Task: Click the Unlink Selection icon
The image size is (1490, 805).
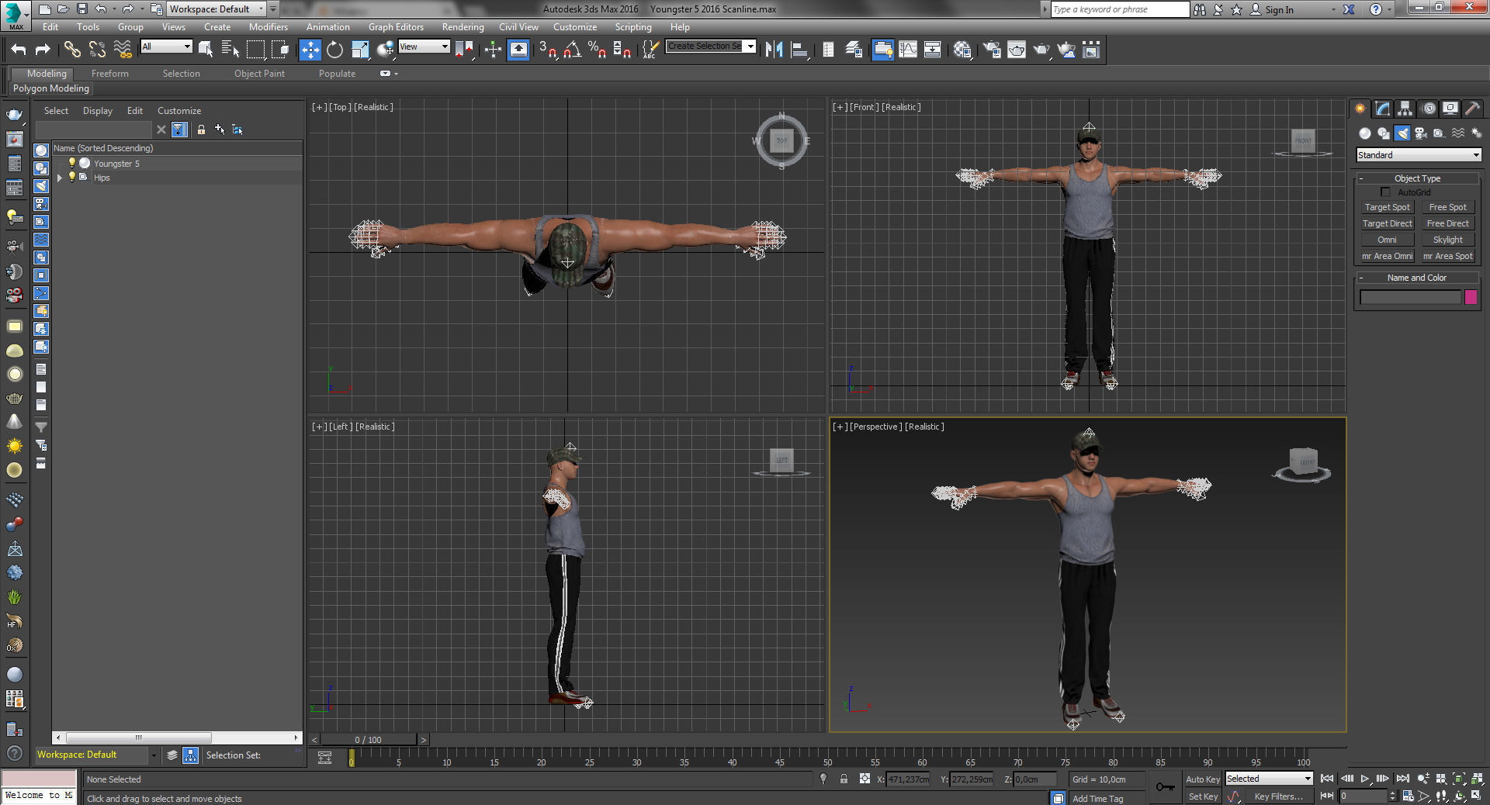Action: (97, 50)
